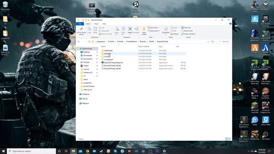Select EasyAntiCheat_Setup.exe file
The width and height of the screenshot is (274, 154).
(113, 62)
